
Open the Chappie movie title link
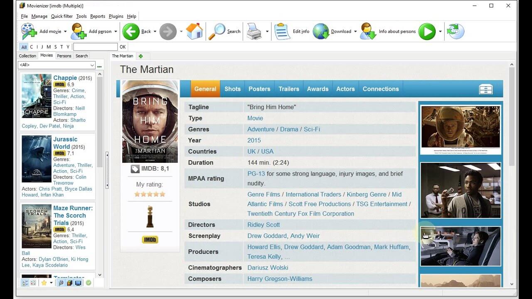(65, 78)
